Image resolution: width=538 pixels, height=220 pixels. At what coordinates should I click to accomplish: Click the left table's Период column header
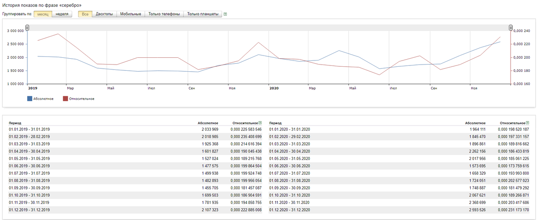point(15,122)
